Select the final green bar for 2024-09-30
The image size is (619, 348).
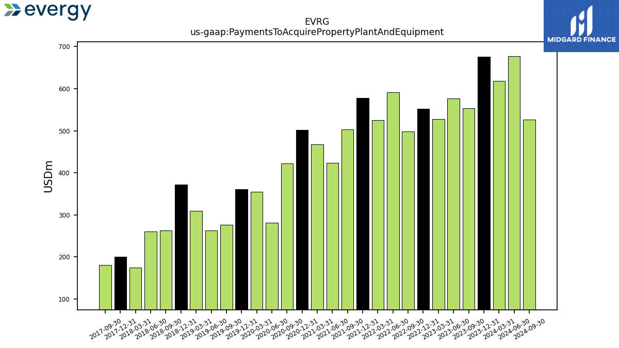tap(529, 214)
